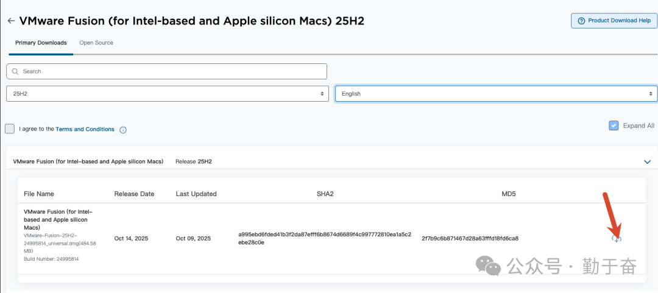The height and width of the screenshot is (293, 658).
Task: Collapse the VMware Fusion release section
Action: [648, 161]
